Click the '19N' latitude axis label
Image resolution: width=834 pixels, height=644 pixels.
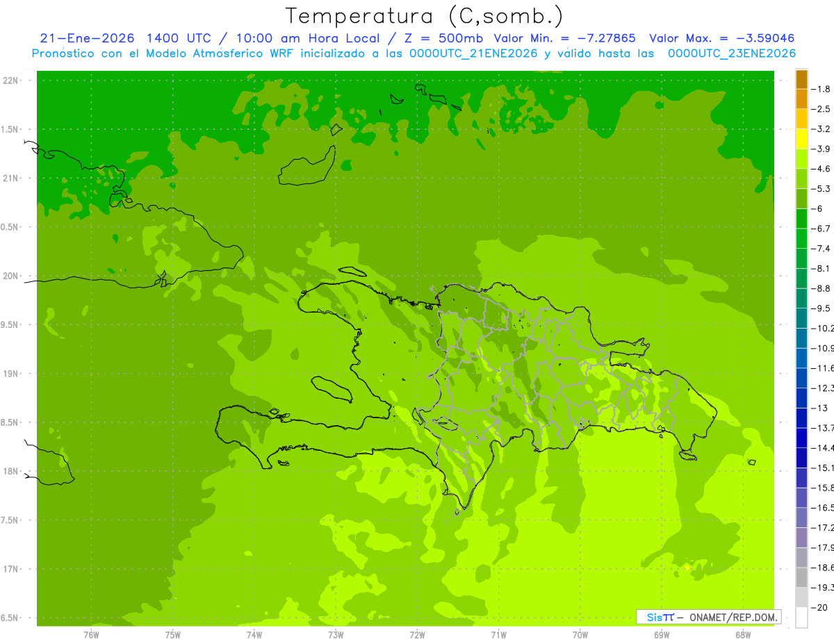click(12, 374)
